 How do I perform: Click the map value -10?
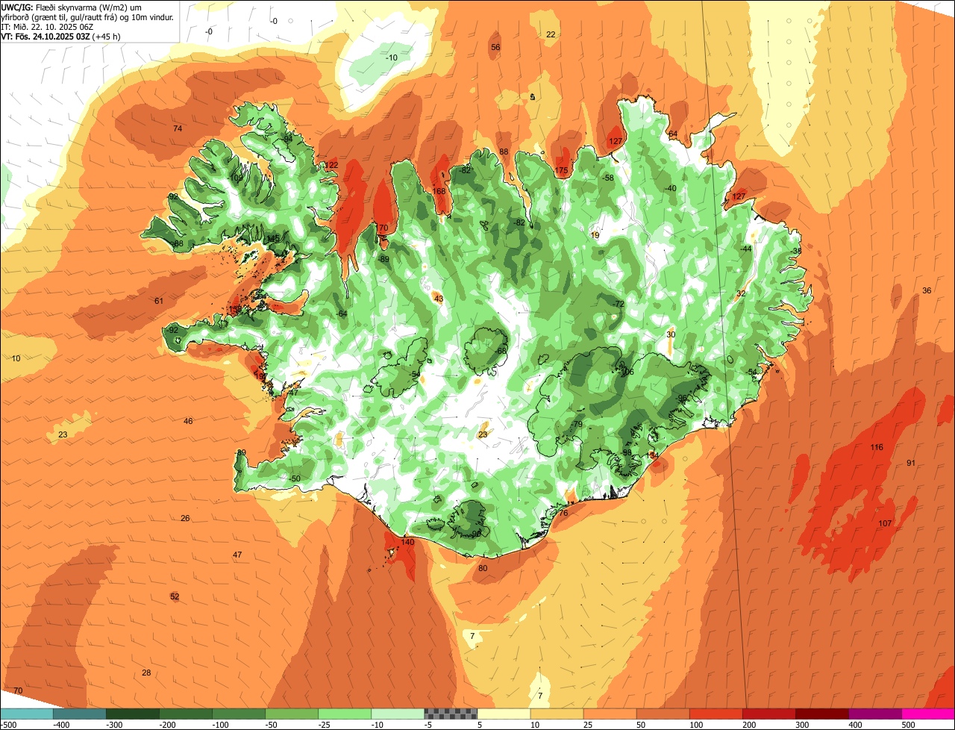(x=391, y=57)
